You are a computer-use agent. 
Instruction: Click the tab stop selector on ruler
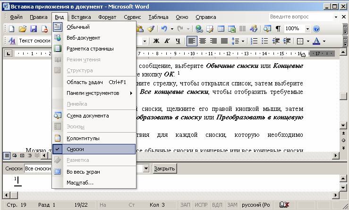[x=8, y=54]
